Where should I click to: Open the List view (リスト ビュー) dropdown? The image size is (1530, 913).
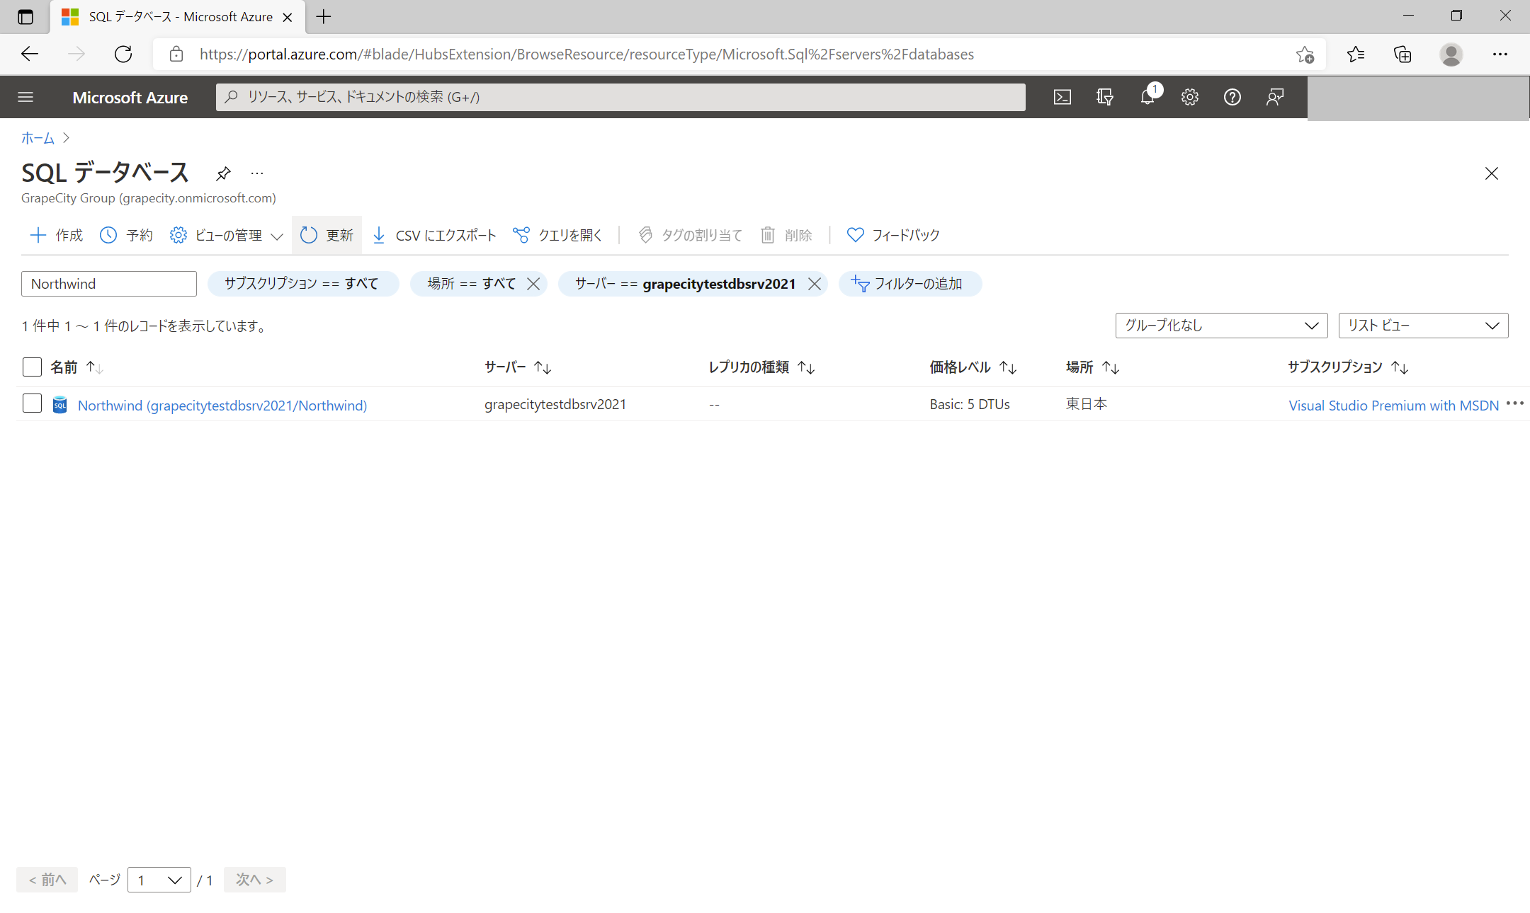[x=1423, y=326]
